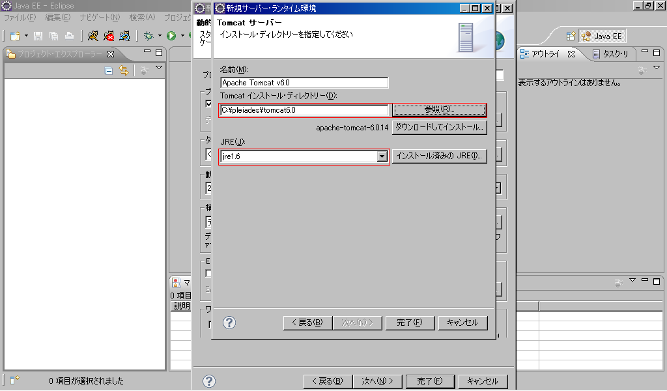The width and height of the screenshot is (667, 391).
Task: Switch to the タスク・リ task list tab
Action: pos(610,54)
